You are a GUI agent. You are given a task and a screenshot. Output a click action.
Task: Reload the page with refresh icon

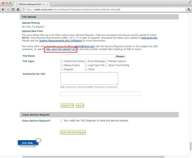pyautogui.click(x=13, y=9)
